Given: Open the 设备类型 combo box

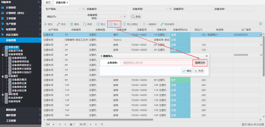Looking at the screenshot, I should pyautogui.click(x=170, y=9).
